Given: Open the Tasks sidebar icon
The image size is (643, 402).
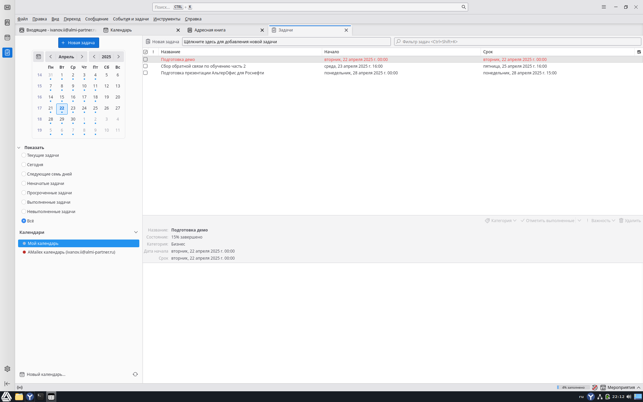Looking at the screenshot, I should click(x=7, y=53).
